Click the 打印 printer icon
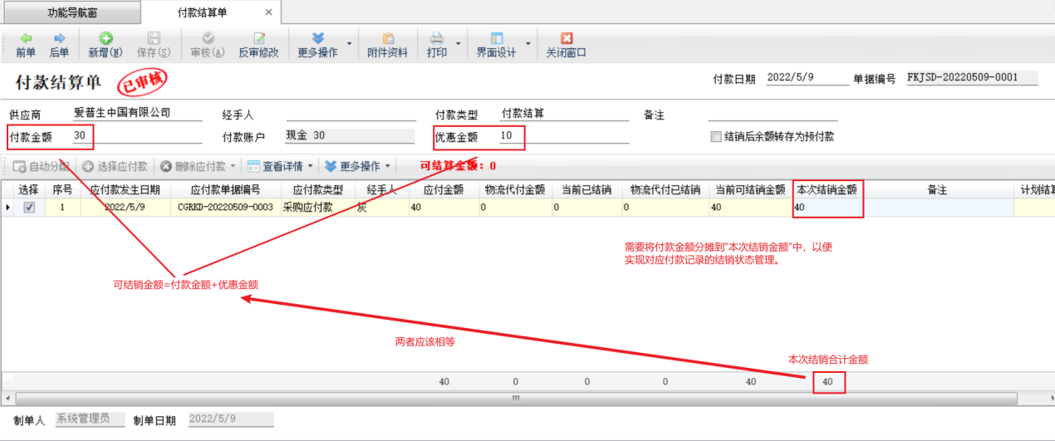1055x441 pixels. tap(437, 39)
